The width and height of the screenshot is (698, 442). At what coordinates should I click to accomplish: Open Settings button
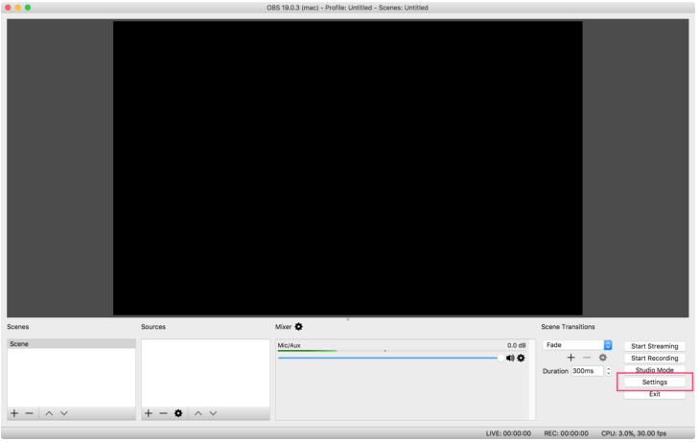654,382
